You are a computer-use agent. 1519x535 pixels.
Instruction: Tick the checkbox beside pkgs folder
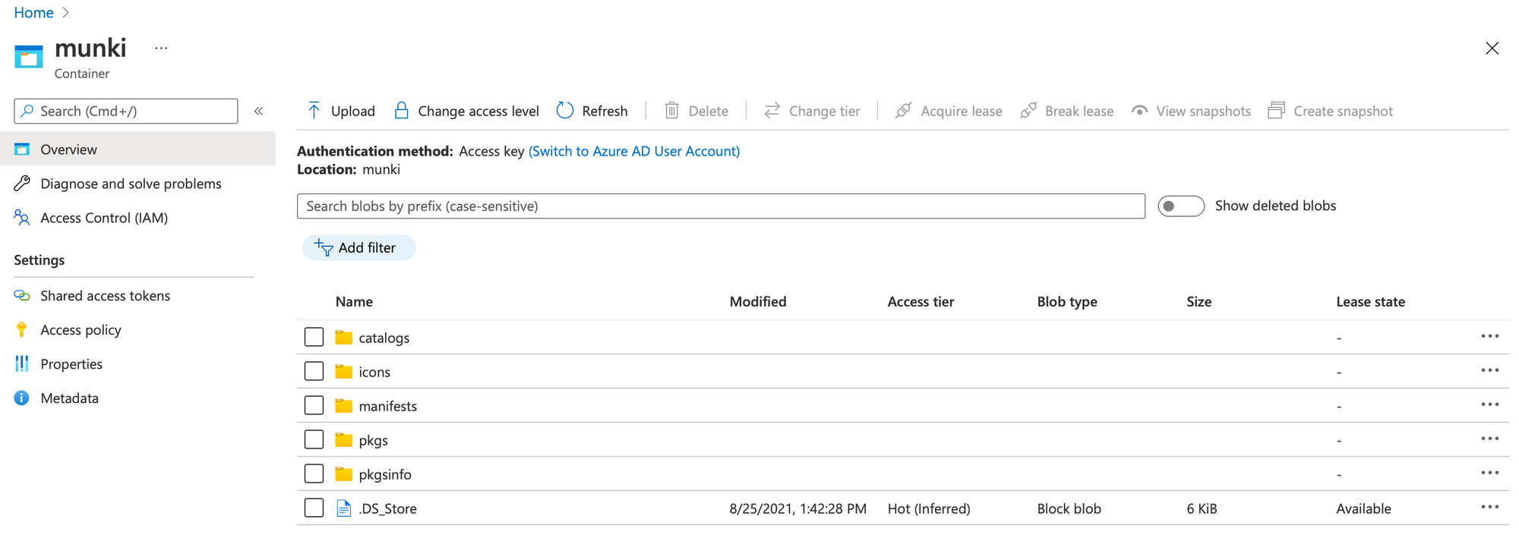point(314,439)
